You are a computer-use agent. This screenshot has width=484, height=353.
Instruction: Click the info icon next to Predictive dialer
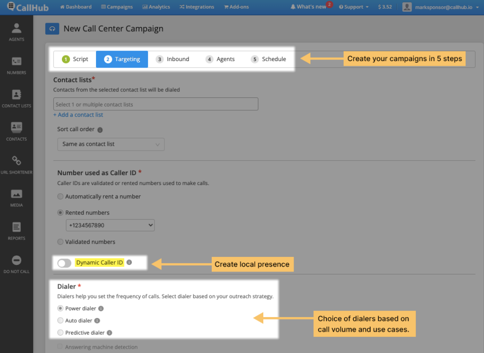coord(110,333)
